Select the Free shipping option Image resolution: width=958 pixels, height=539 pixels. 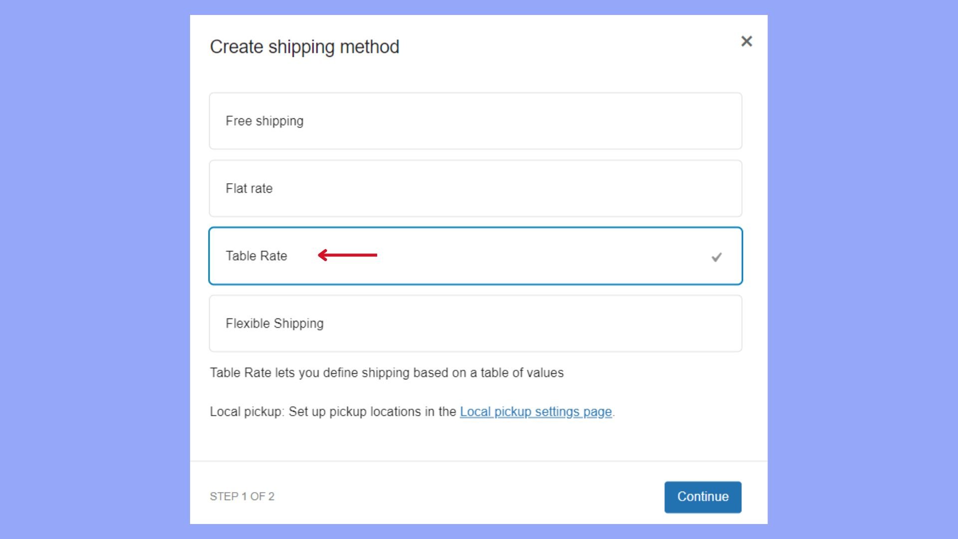click(475, 121)
